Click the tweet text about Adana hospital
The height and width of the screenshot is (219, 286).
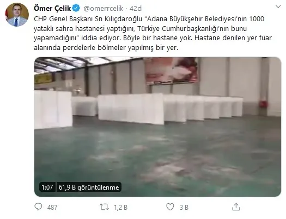click(x=153, y=33)
